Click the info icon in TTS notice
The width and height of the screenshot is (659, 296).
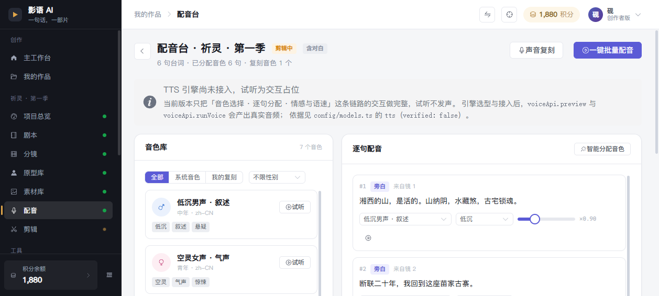[x=150, y=102]
